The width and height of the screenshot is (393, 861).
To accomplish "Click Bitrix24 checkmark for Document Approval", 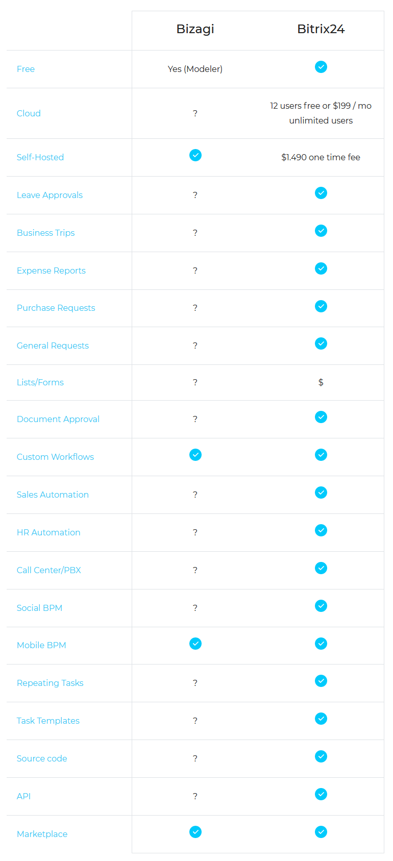I will coord(321,417).
